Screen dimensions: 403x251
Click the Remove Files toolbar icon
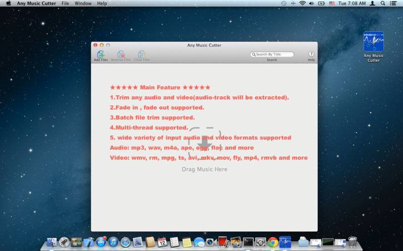(x=121, y=54)
